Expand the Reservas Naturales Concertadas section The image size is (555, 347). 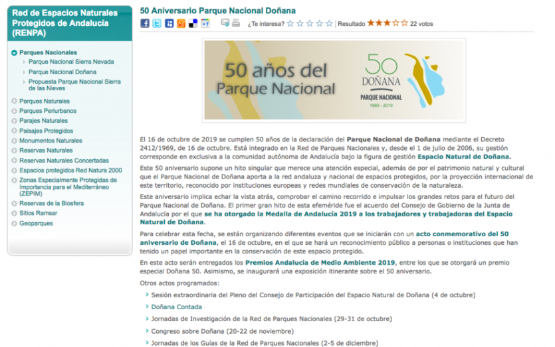click(x=14, y=161)
